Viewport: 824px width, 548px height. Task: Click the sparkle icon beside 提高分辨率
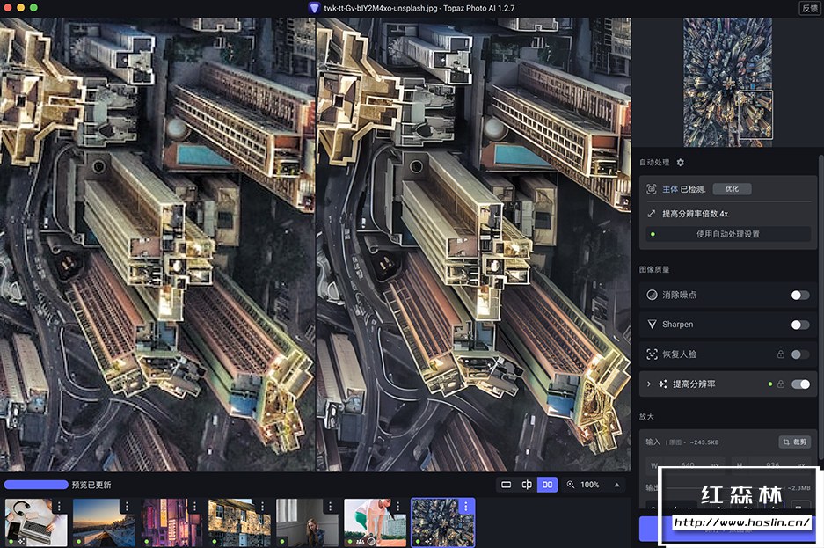coord(663,384)
